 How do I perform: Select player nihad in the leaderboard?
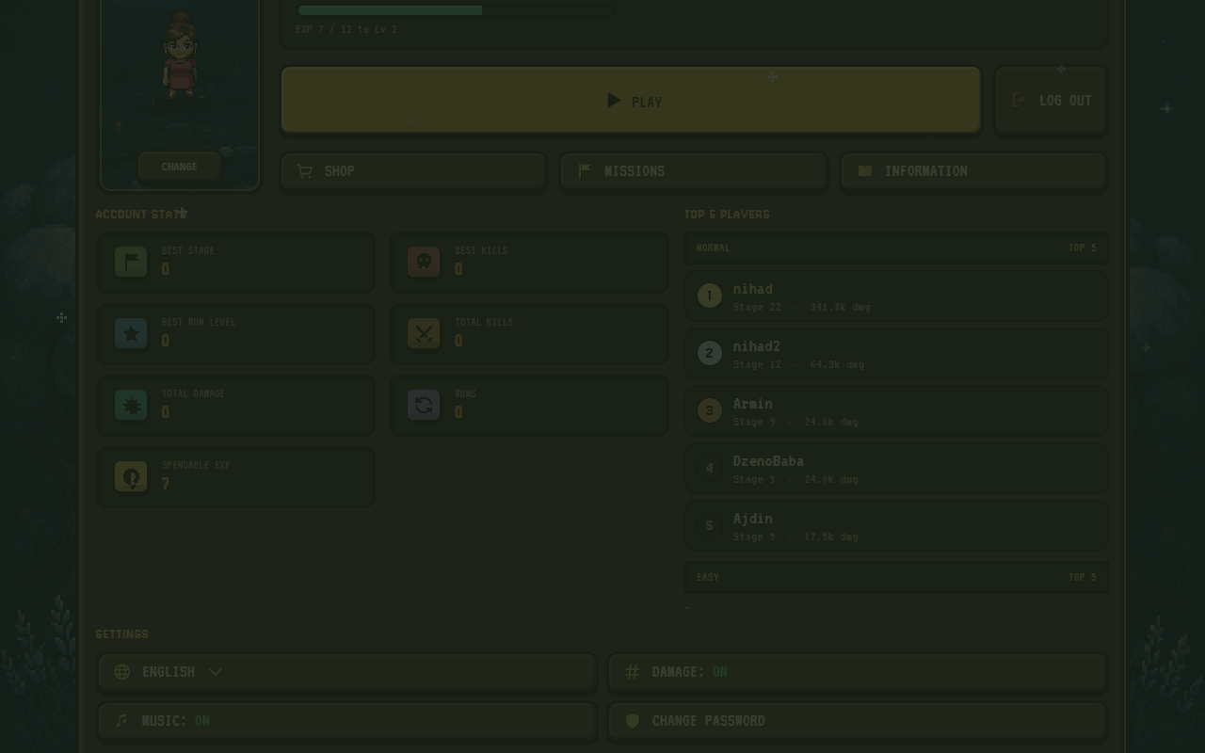tap(896, 296)
